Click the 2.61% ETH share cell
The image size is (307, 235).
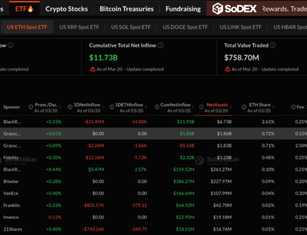click(268, 121)
